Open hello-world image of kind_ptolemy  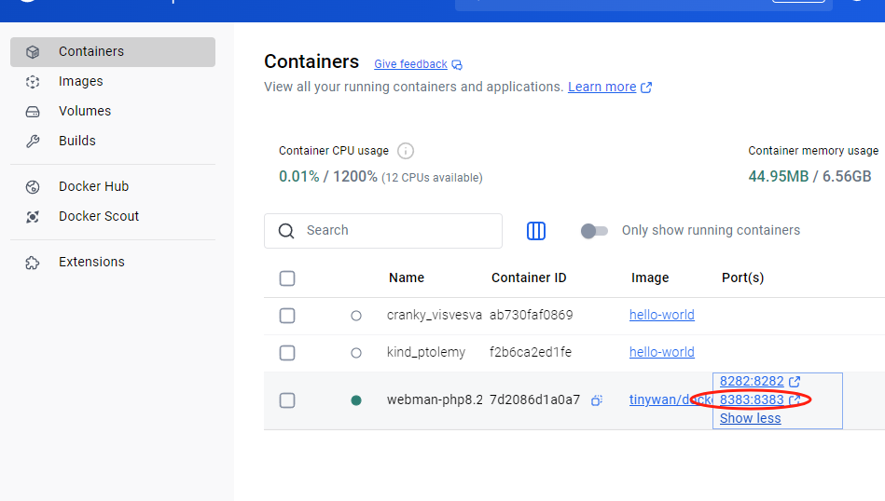click(661, 352)
